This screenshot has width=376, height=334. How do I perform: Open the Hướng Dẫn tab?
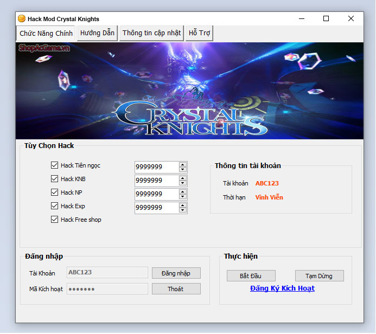pyautogui.click(x=97, y=33)
